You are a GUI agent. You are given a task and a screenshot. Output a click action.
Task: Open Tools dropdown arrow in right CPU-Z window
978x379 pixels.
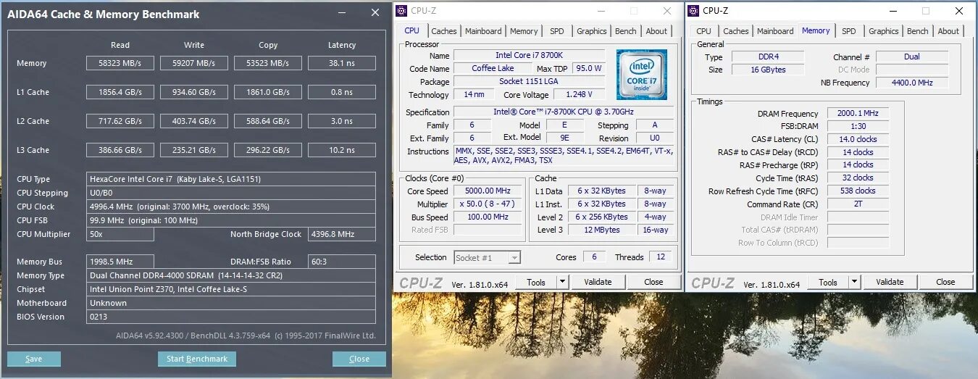coord(854,282)
